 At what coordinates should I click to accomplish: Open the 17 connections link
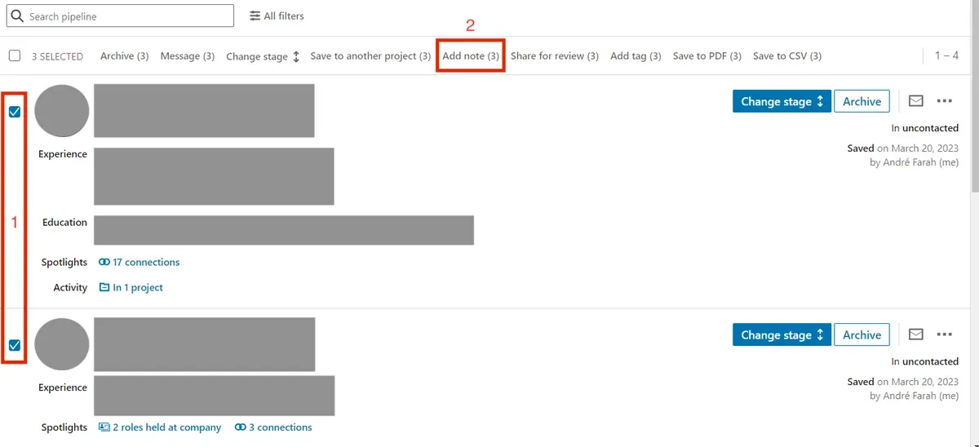click(139, 262)
